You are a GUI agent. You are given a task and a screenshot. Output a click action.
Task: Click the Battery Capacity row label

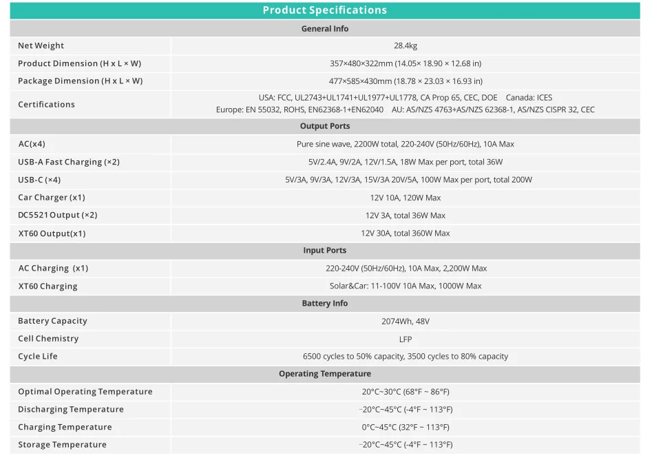pos(52,321)
